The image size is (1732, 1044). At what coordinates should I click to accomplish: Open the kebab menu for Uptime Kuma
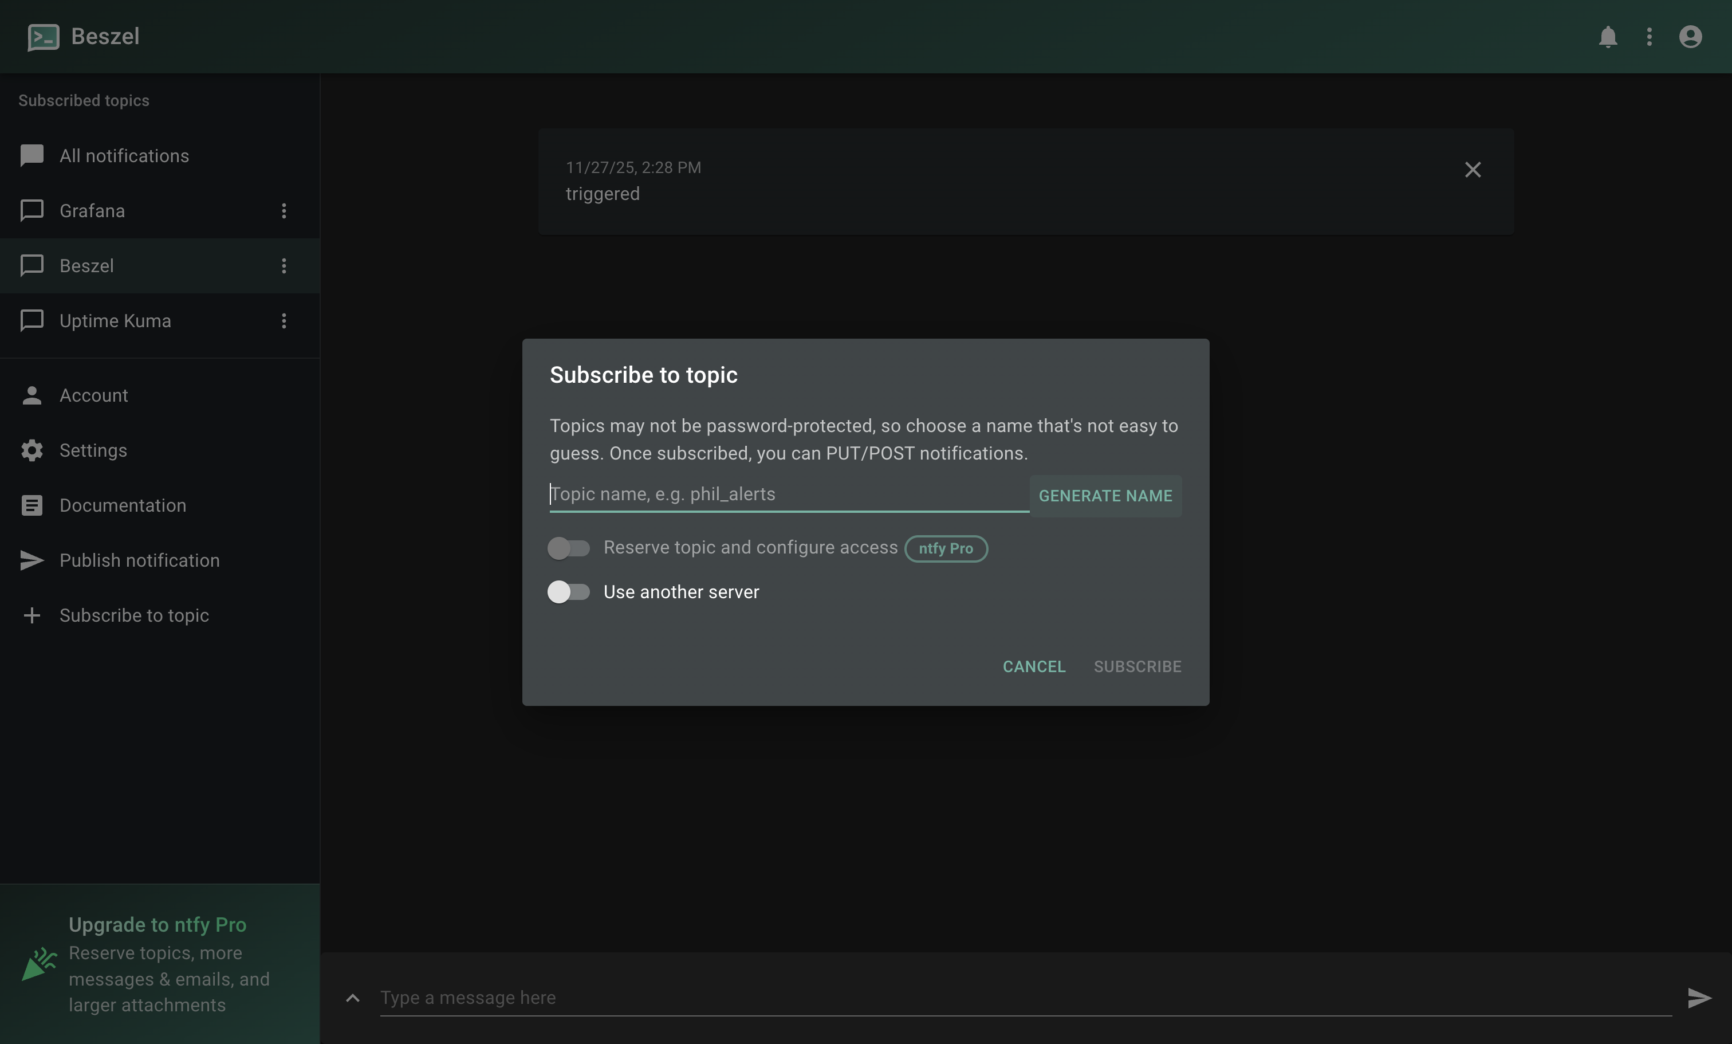click(284, 321)
